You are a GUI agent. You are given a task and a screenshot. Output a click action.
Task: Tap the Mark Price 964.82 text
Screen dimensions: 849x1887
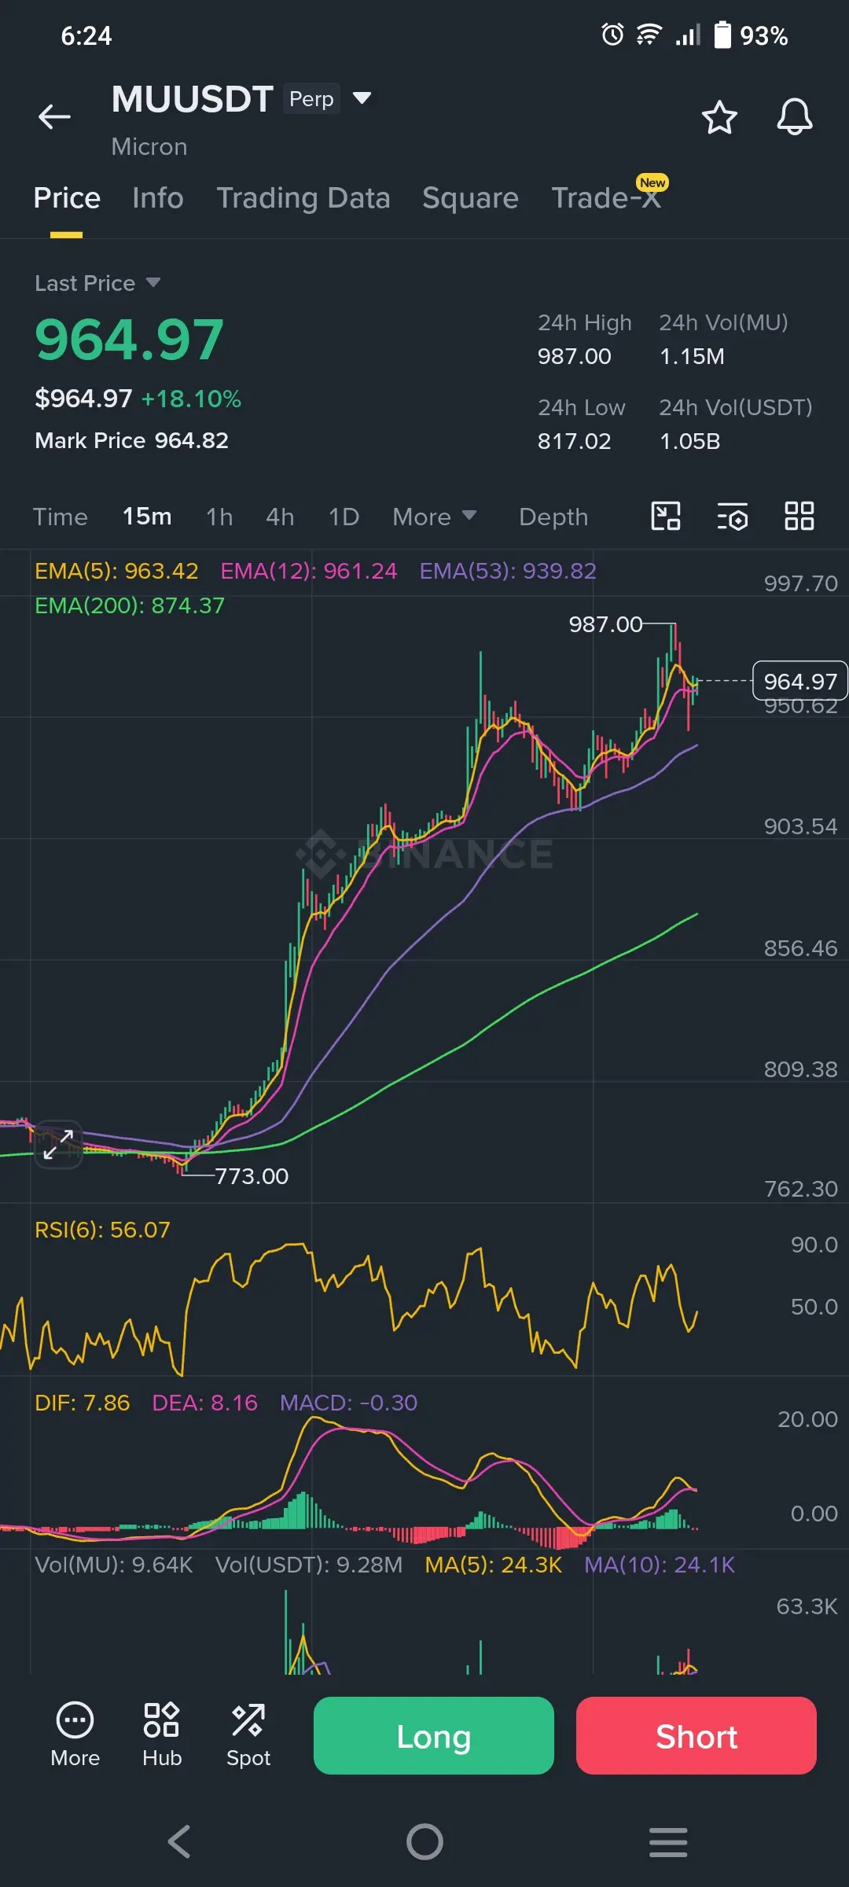pyautogui.click(x=131, y=440)
